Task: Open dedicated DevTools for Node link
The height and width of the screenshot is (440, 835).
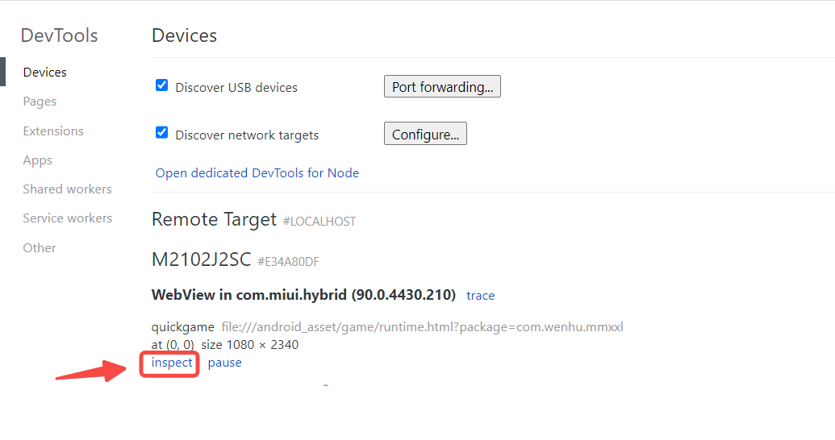Action: (x=257, y=173)
